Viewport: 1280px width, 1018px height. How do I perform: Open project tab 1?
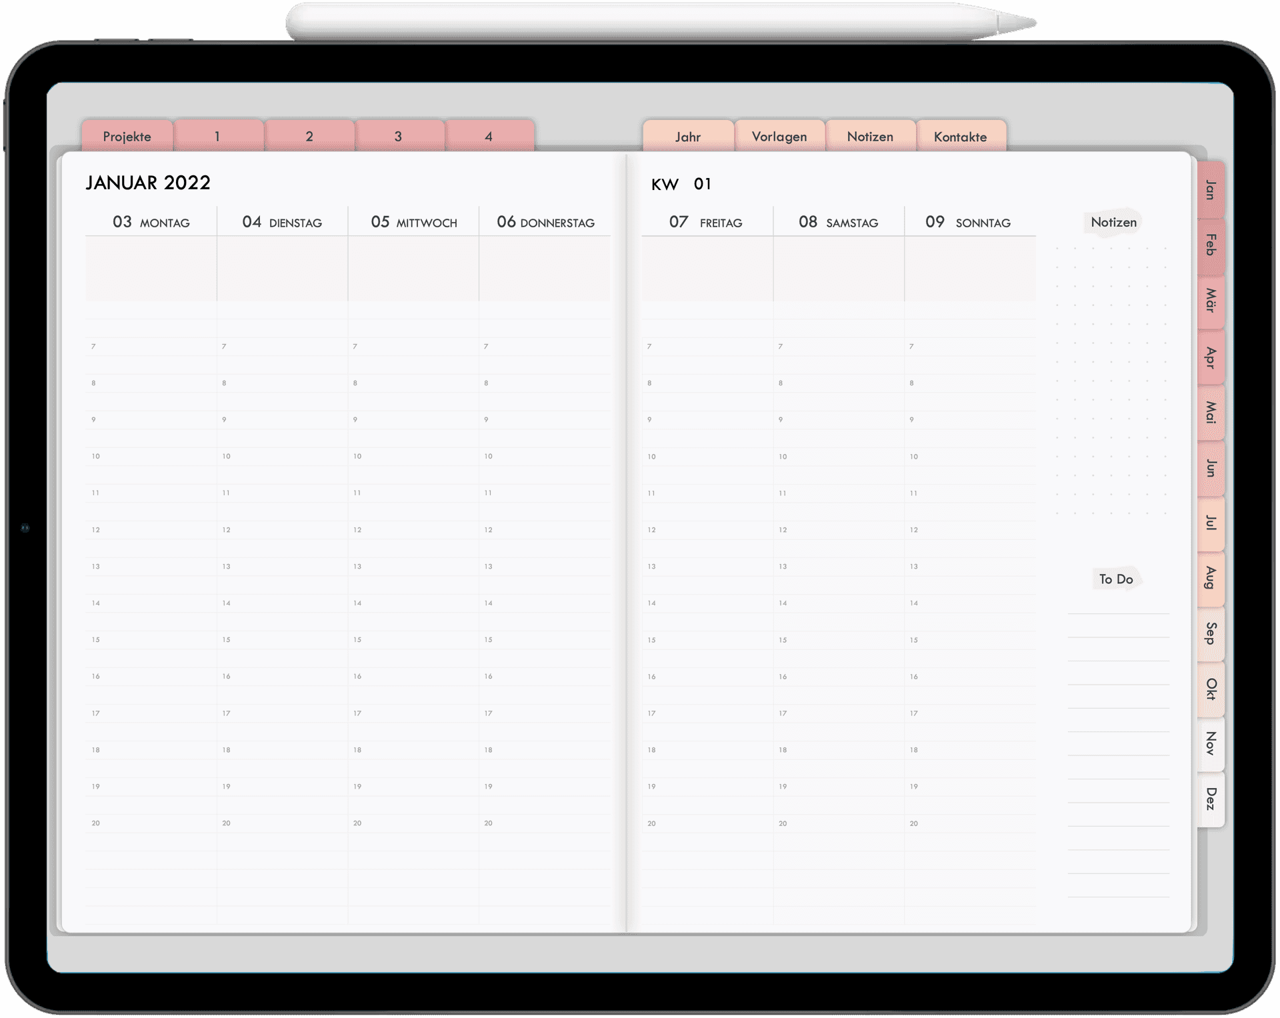coord(218,136)
